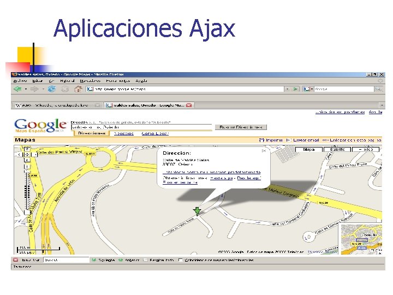
Task: Expand the URL bar history dropdown
Action: point(288,89)
